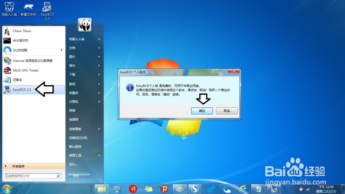Open control panel icon on taskbar
This screenshot has height=194, width=345.
tap(117, 189)
